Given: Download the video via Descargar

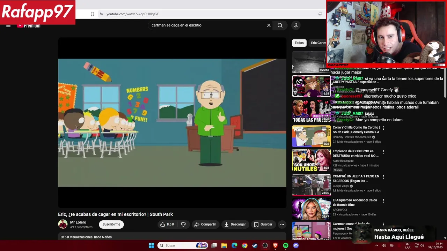Looking at the screenshot, I should 235,225.
